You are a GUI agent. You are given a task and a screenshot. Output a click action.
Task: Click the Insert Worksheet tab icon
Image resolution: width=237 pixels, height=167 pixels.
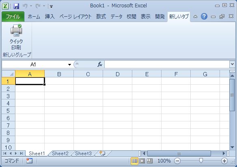click(x=103, y=153)
